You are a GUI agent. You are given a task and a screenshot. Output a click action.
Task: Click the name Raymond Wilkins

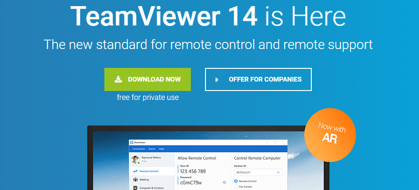151,157
